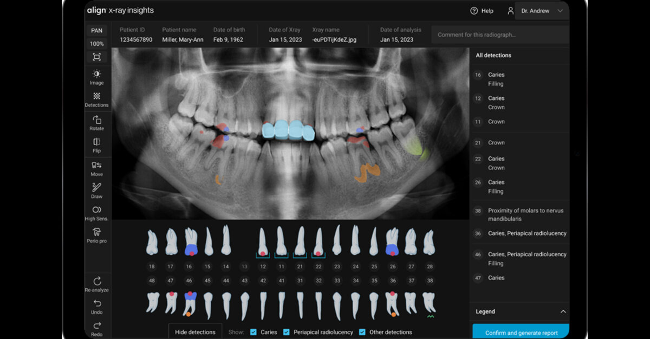
Task: Select tooth 36 Caries, Periapical radiolucency row
Action: [519, 234]
